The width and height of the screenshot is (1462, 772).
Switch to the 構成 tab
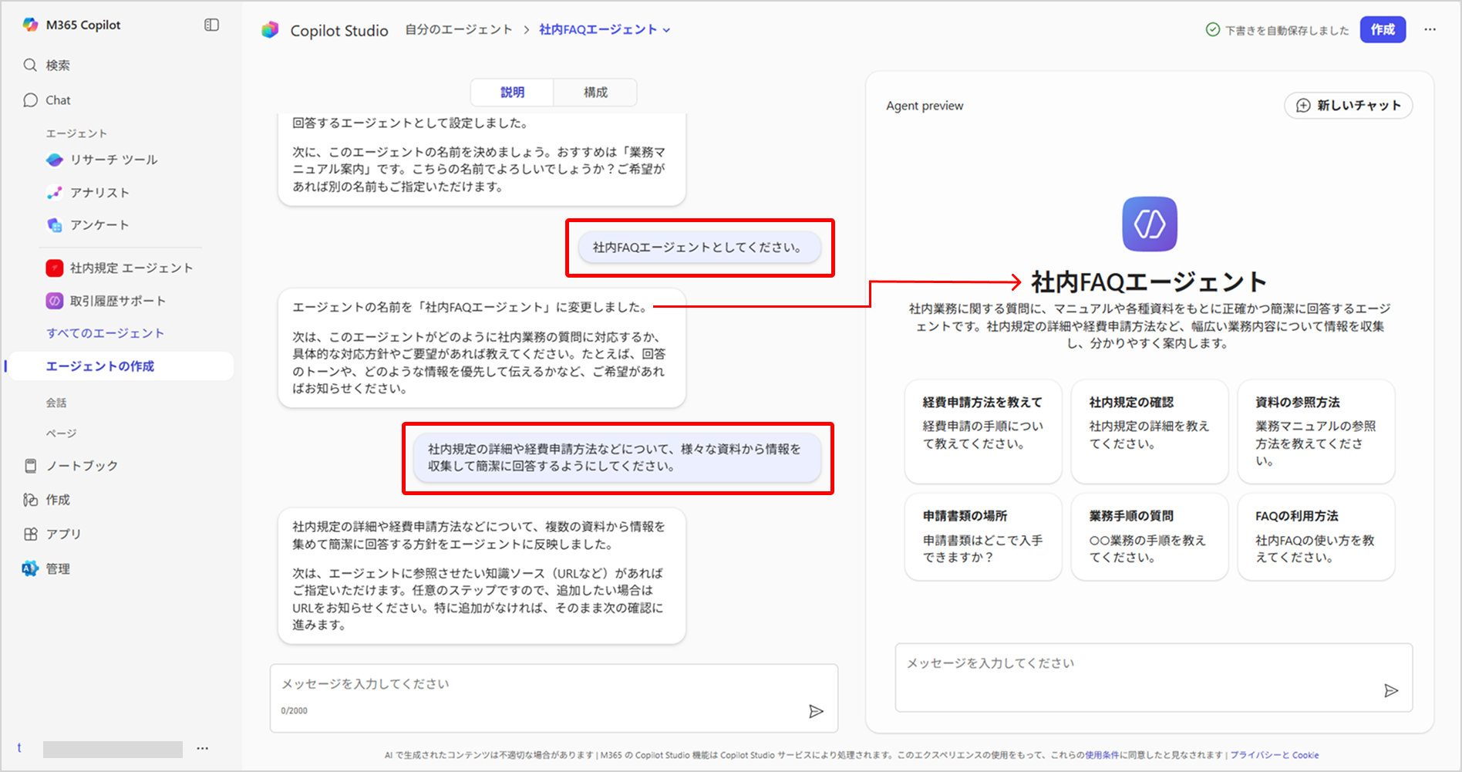point(595,93)
